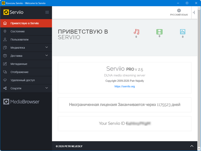
Task: Click the Serviio app icon in title bar
Action: click(x=3, y=3)
